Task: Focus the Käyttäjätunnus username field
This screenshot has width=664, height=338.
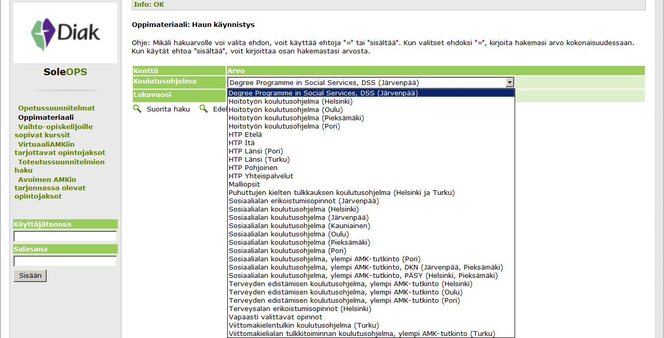Action: coord(65,236)
